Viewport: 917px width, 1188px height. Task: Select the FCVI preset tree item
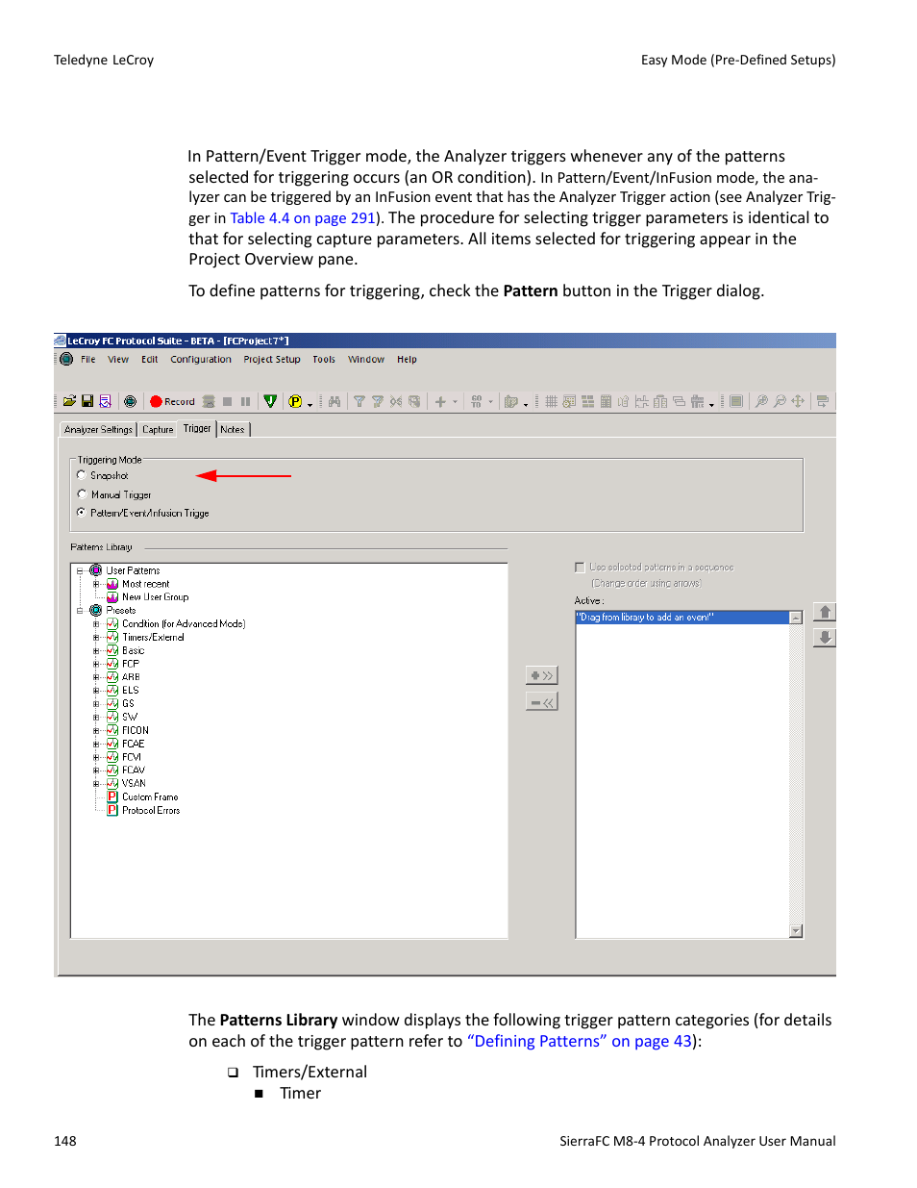[x=132, y=758]
